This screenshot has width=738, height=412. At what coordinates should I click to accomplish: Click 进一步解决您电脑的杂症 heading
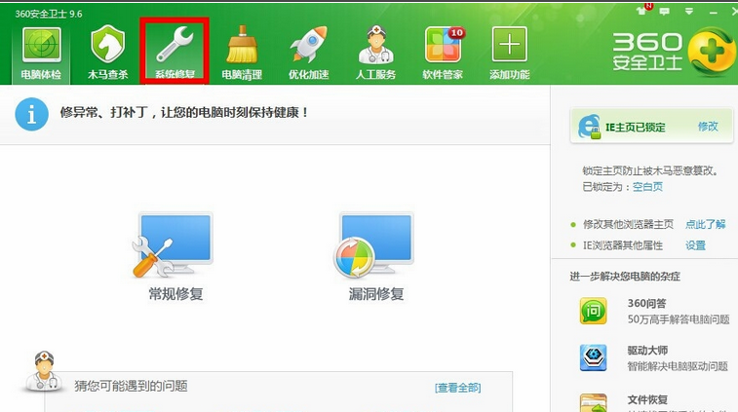point(625,276)
